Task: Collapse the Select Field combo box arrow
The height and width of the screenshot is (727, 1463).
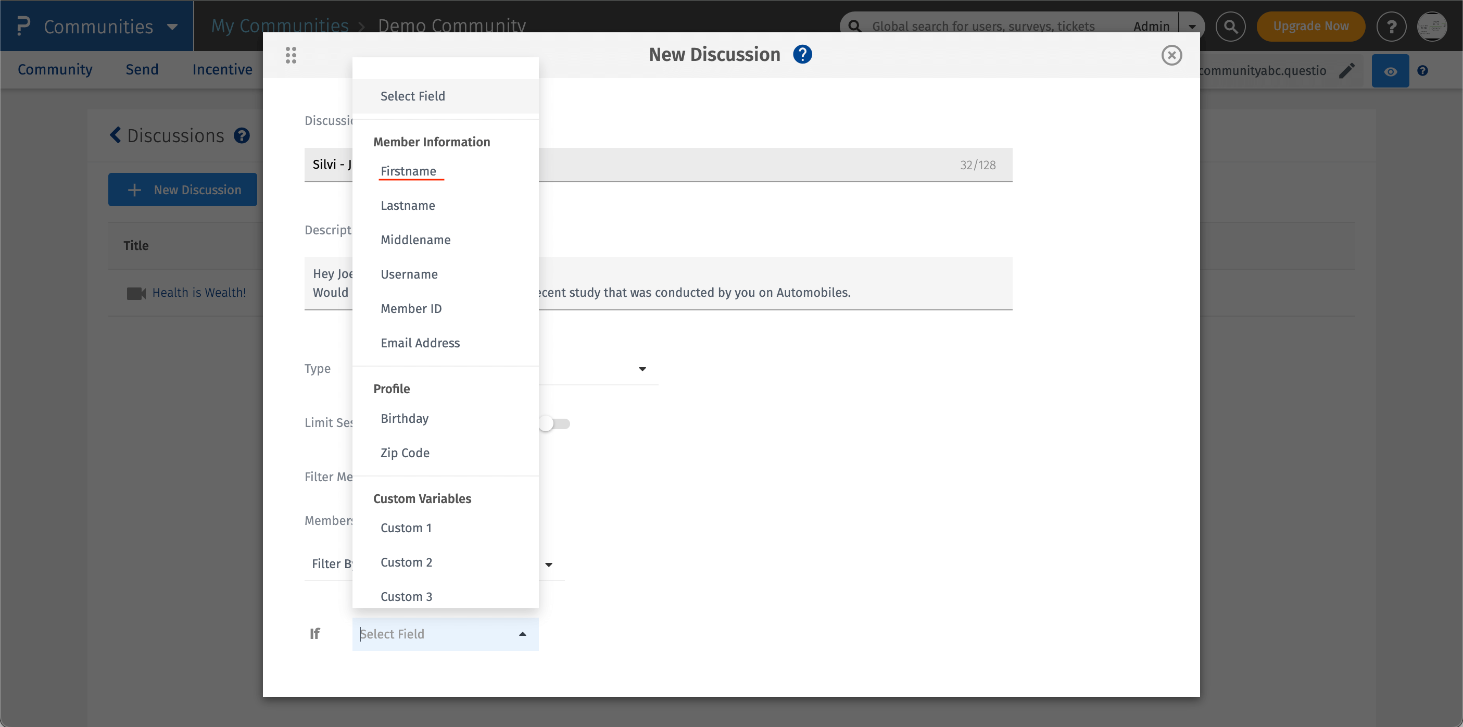Action: click(x=522, y=634)
